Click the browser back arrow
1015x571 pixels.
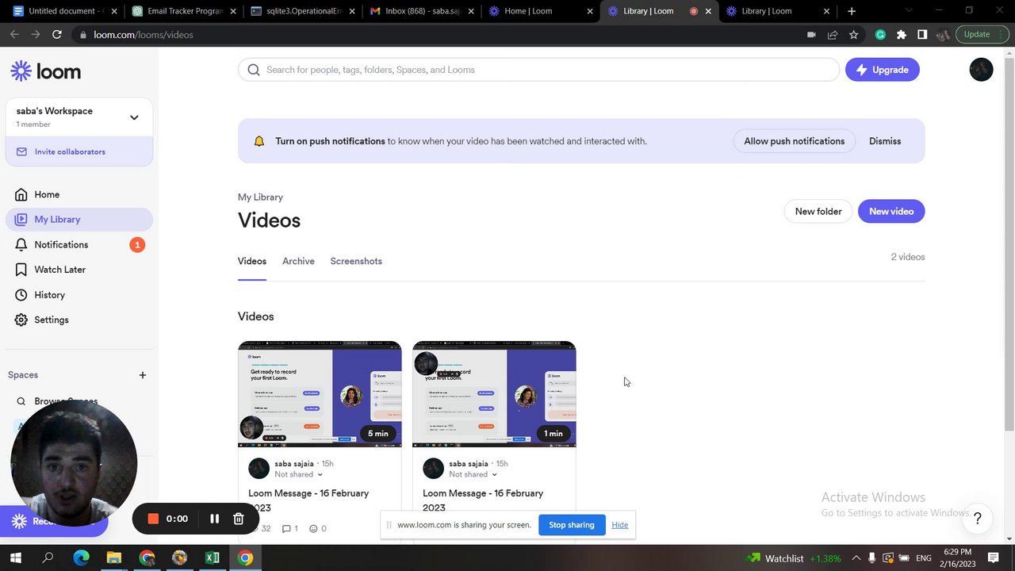pos(14,35)
